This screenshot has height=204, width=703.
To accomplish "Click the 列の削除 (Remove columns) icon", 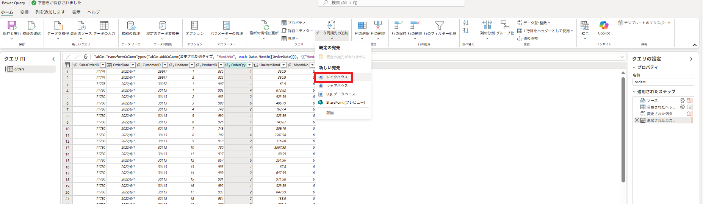I will pos(378,25).
